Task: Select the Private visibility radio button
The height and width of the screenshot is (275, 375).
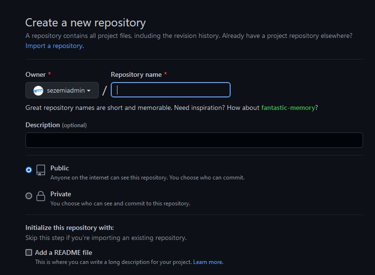Action: coord(29,196)
